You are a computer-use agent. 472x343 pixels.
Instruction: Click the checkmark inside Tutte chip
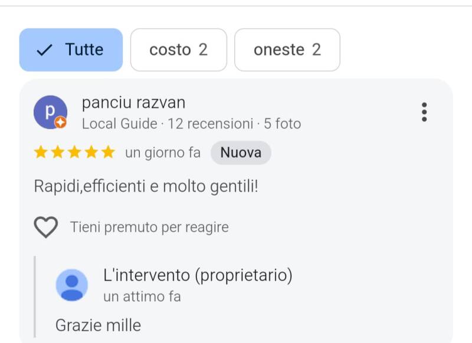point(45,50)
